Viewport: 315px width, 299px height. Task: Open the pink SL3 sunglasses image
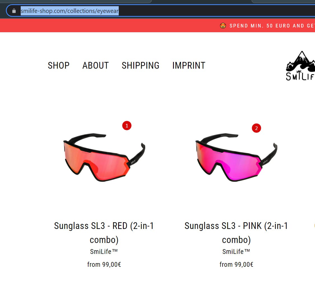[236, 157]
